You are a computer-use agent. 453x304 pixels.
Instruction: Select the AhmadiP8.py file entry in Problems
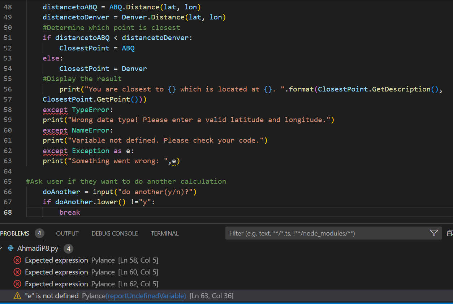pos(38,248)
